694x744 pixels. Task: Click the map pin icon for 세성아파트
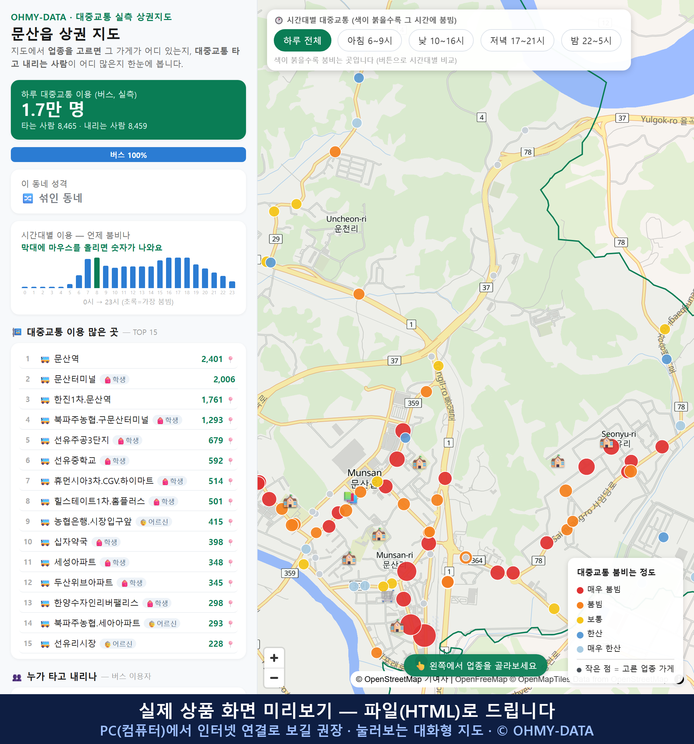[230, 562]
